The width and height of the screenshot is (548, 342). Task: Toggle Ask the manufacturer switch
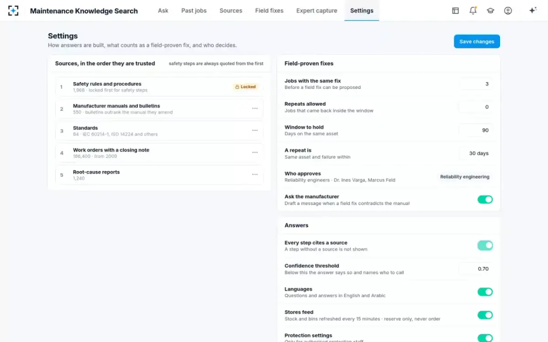click(x=485, y=199)
